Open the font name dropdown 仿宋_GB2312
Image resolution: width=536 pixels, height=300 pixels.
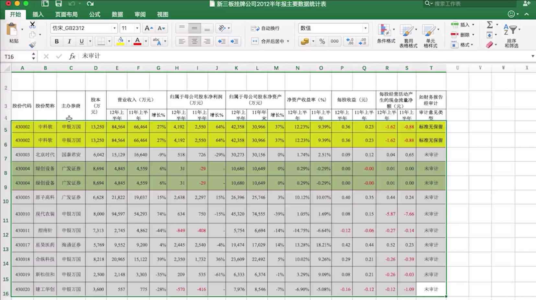point(114,28)
